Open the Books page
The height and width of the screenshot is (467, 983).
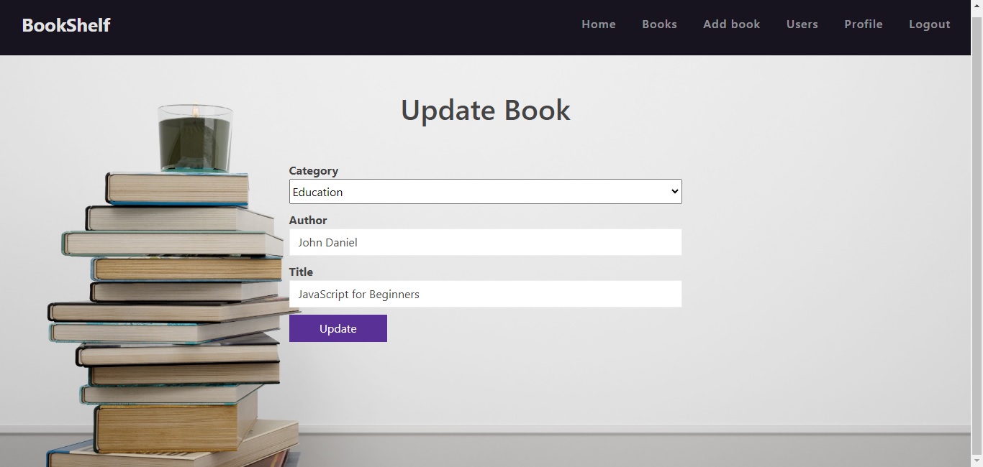659,24
